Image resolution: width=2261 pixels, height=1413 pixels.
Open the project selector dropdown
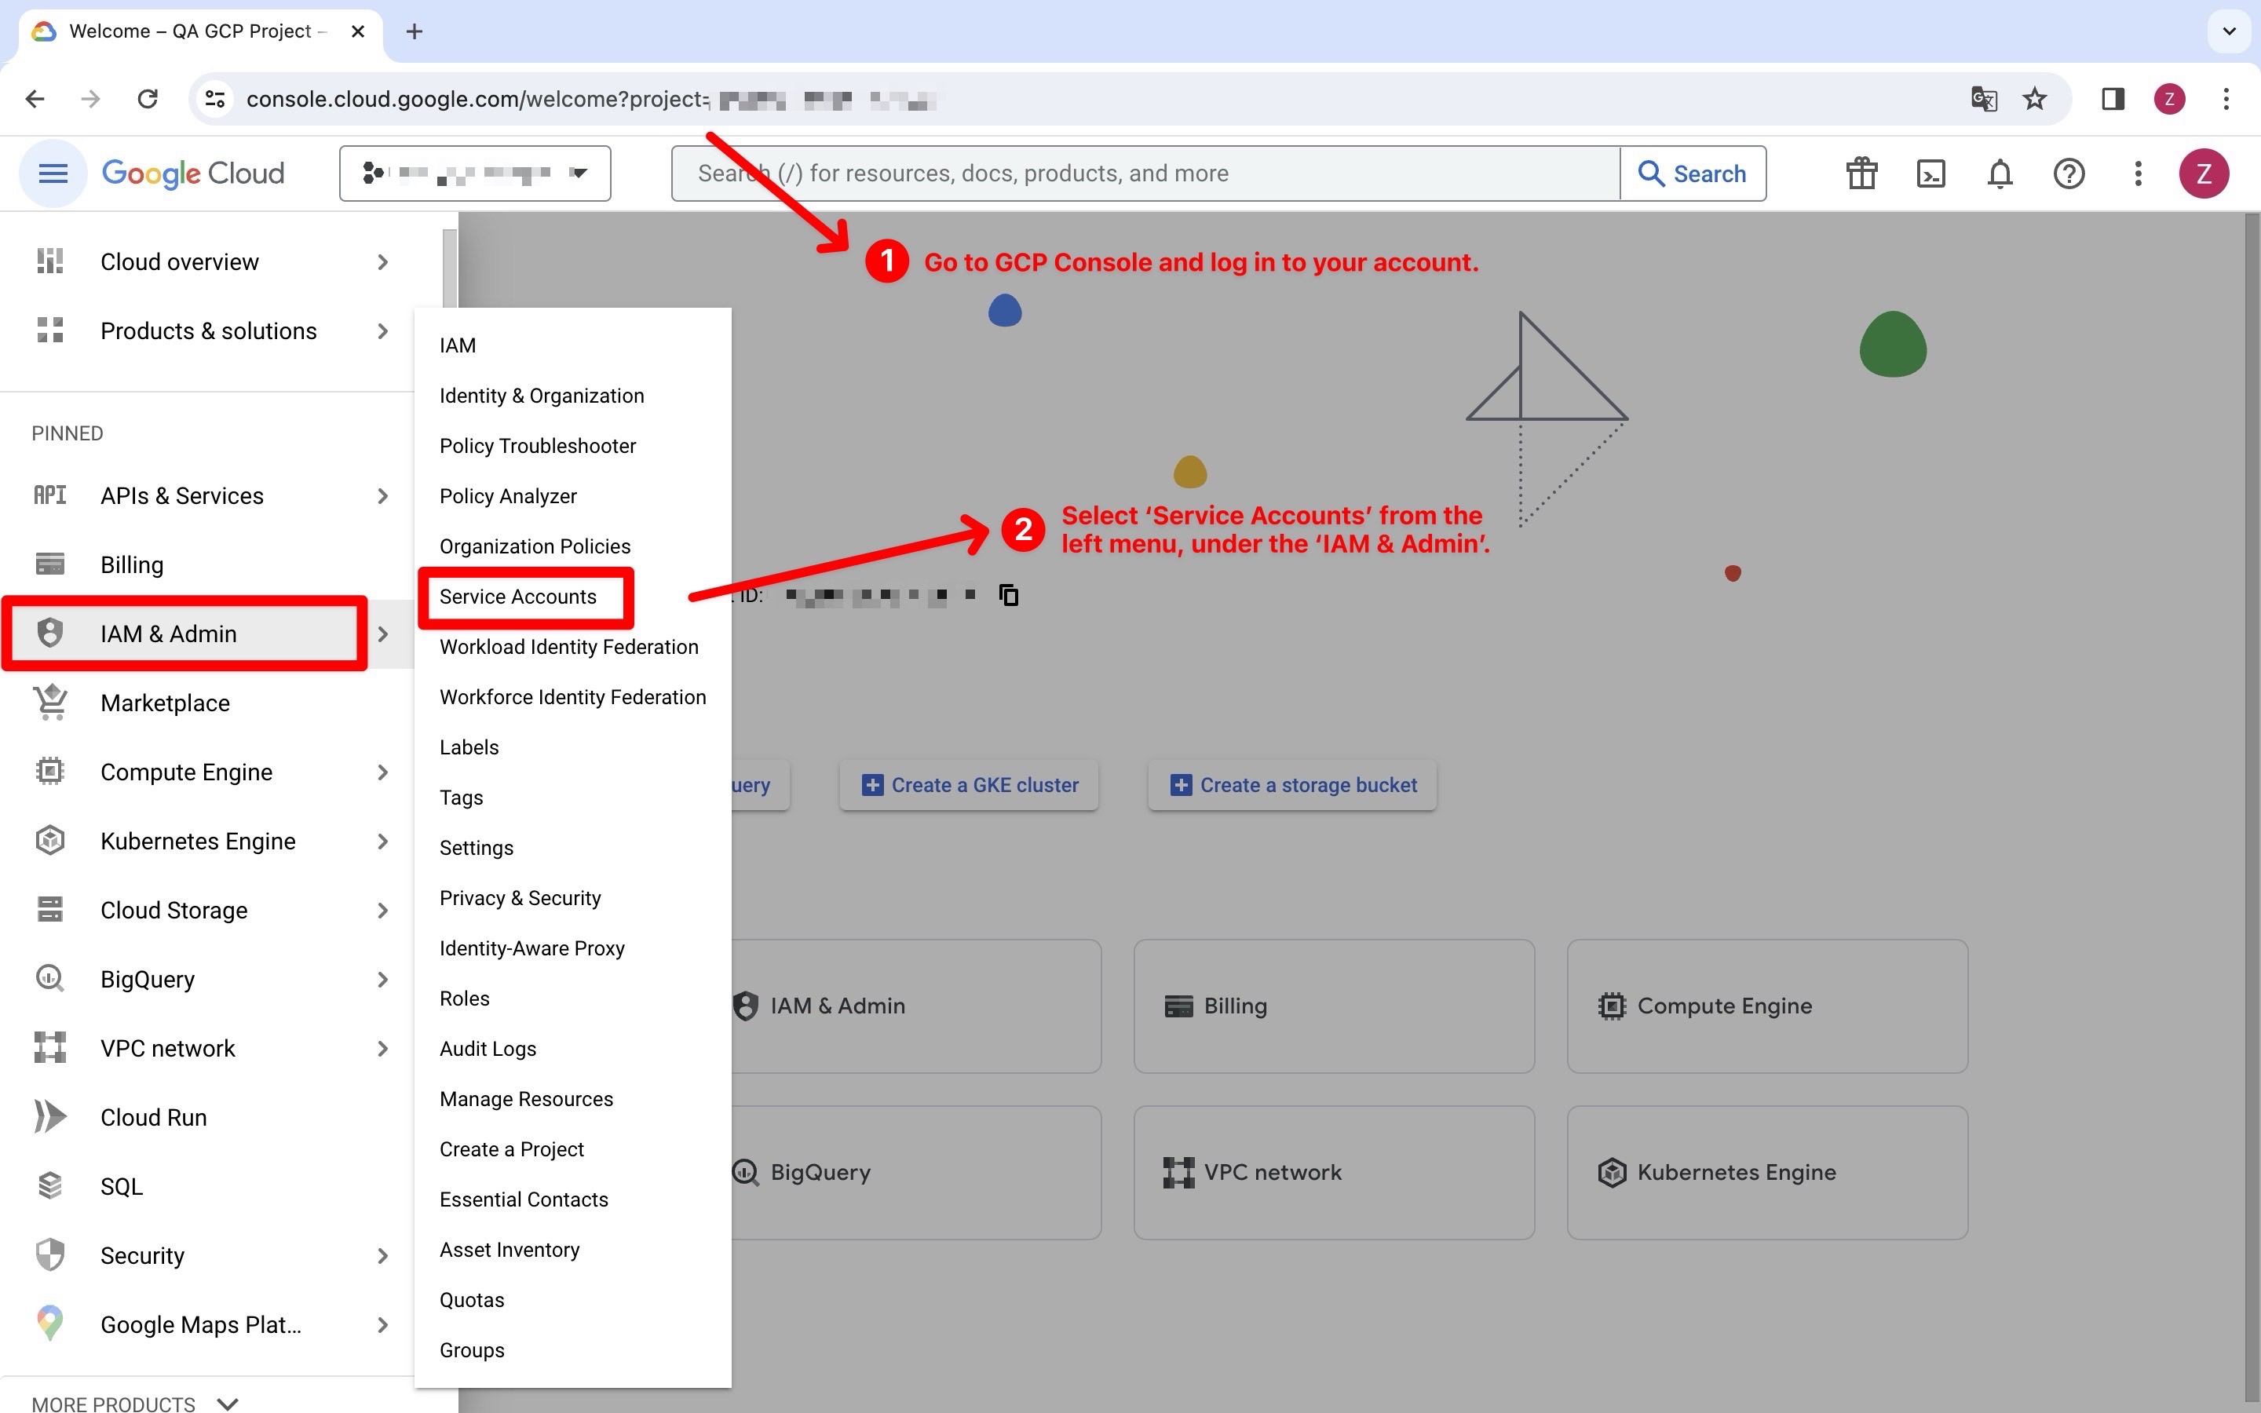[475, 173]
